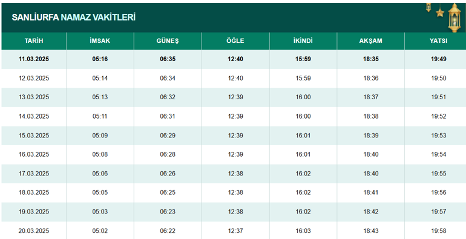The height and width of the screenshot is (239, 466).
Task: Click the AKŞAM column header
Action: pyautogui.click(x=370, y=41)
